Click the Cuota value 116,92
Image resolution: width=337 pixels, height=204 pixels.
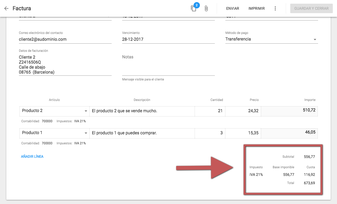click(309, 175)
